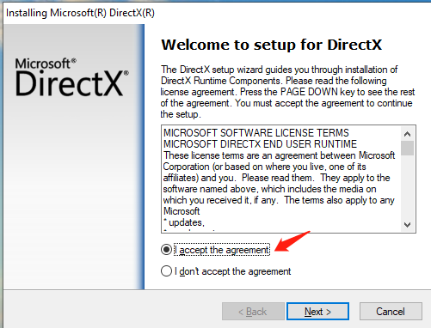Click the license box scroll-down arrow

(407, 225)
